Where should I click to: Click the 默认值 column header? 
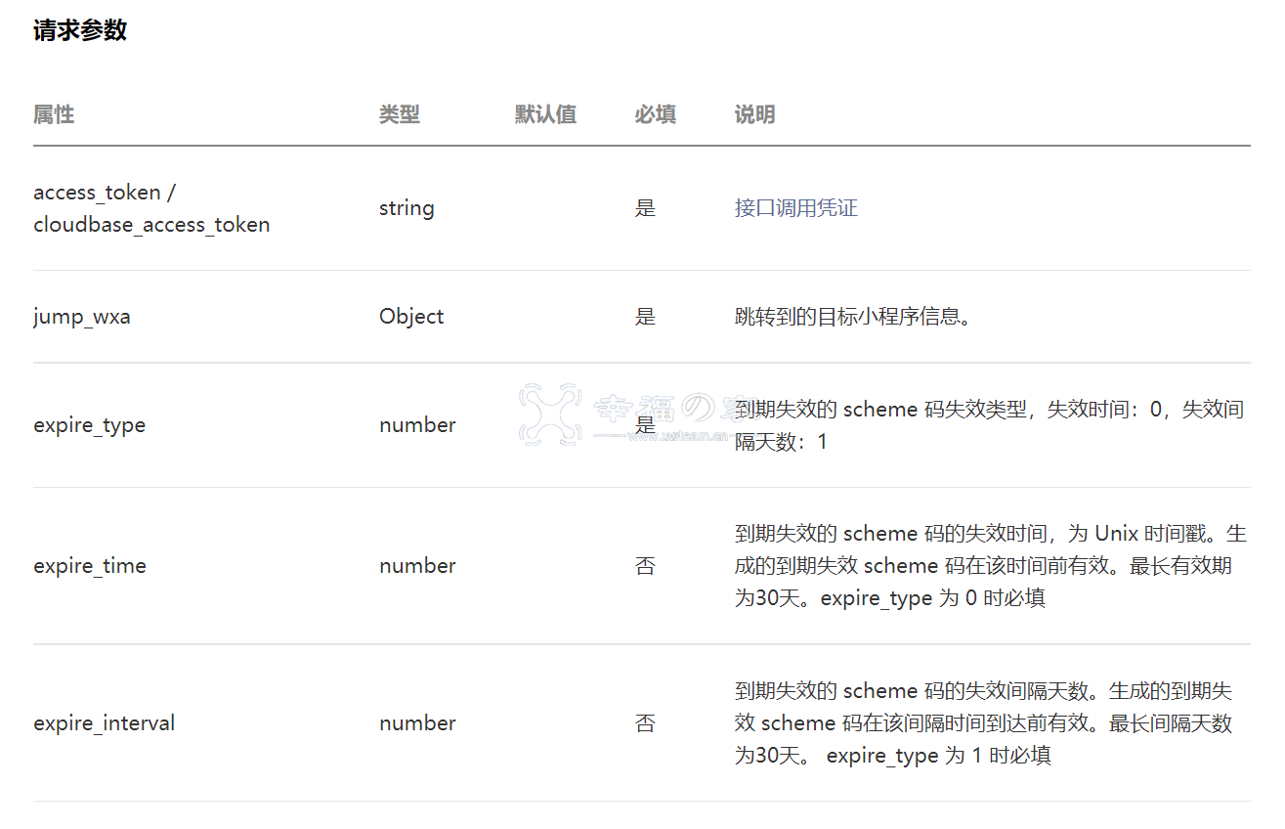(545, 114)
